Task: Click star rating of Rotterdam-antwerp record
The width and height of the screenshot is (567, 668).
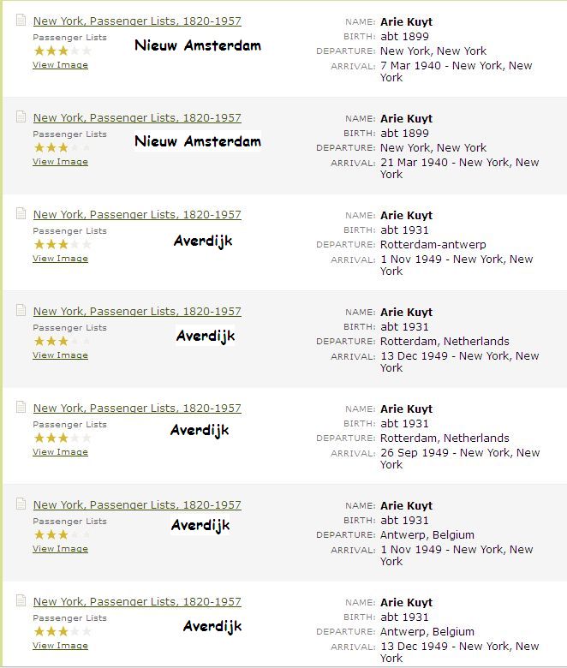Action: (63, 245)
